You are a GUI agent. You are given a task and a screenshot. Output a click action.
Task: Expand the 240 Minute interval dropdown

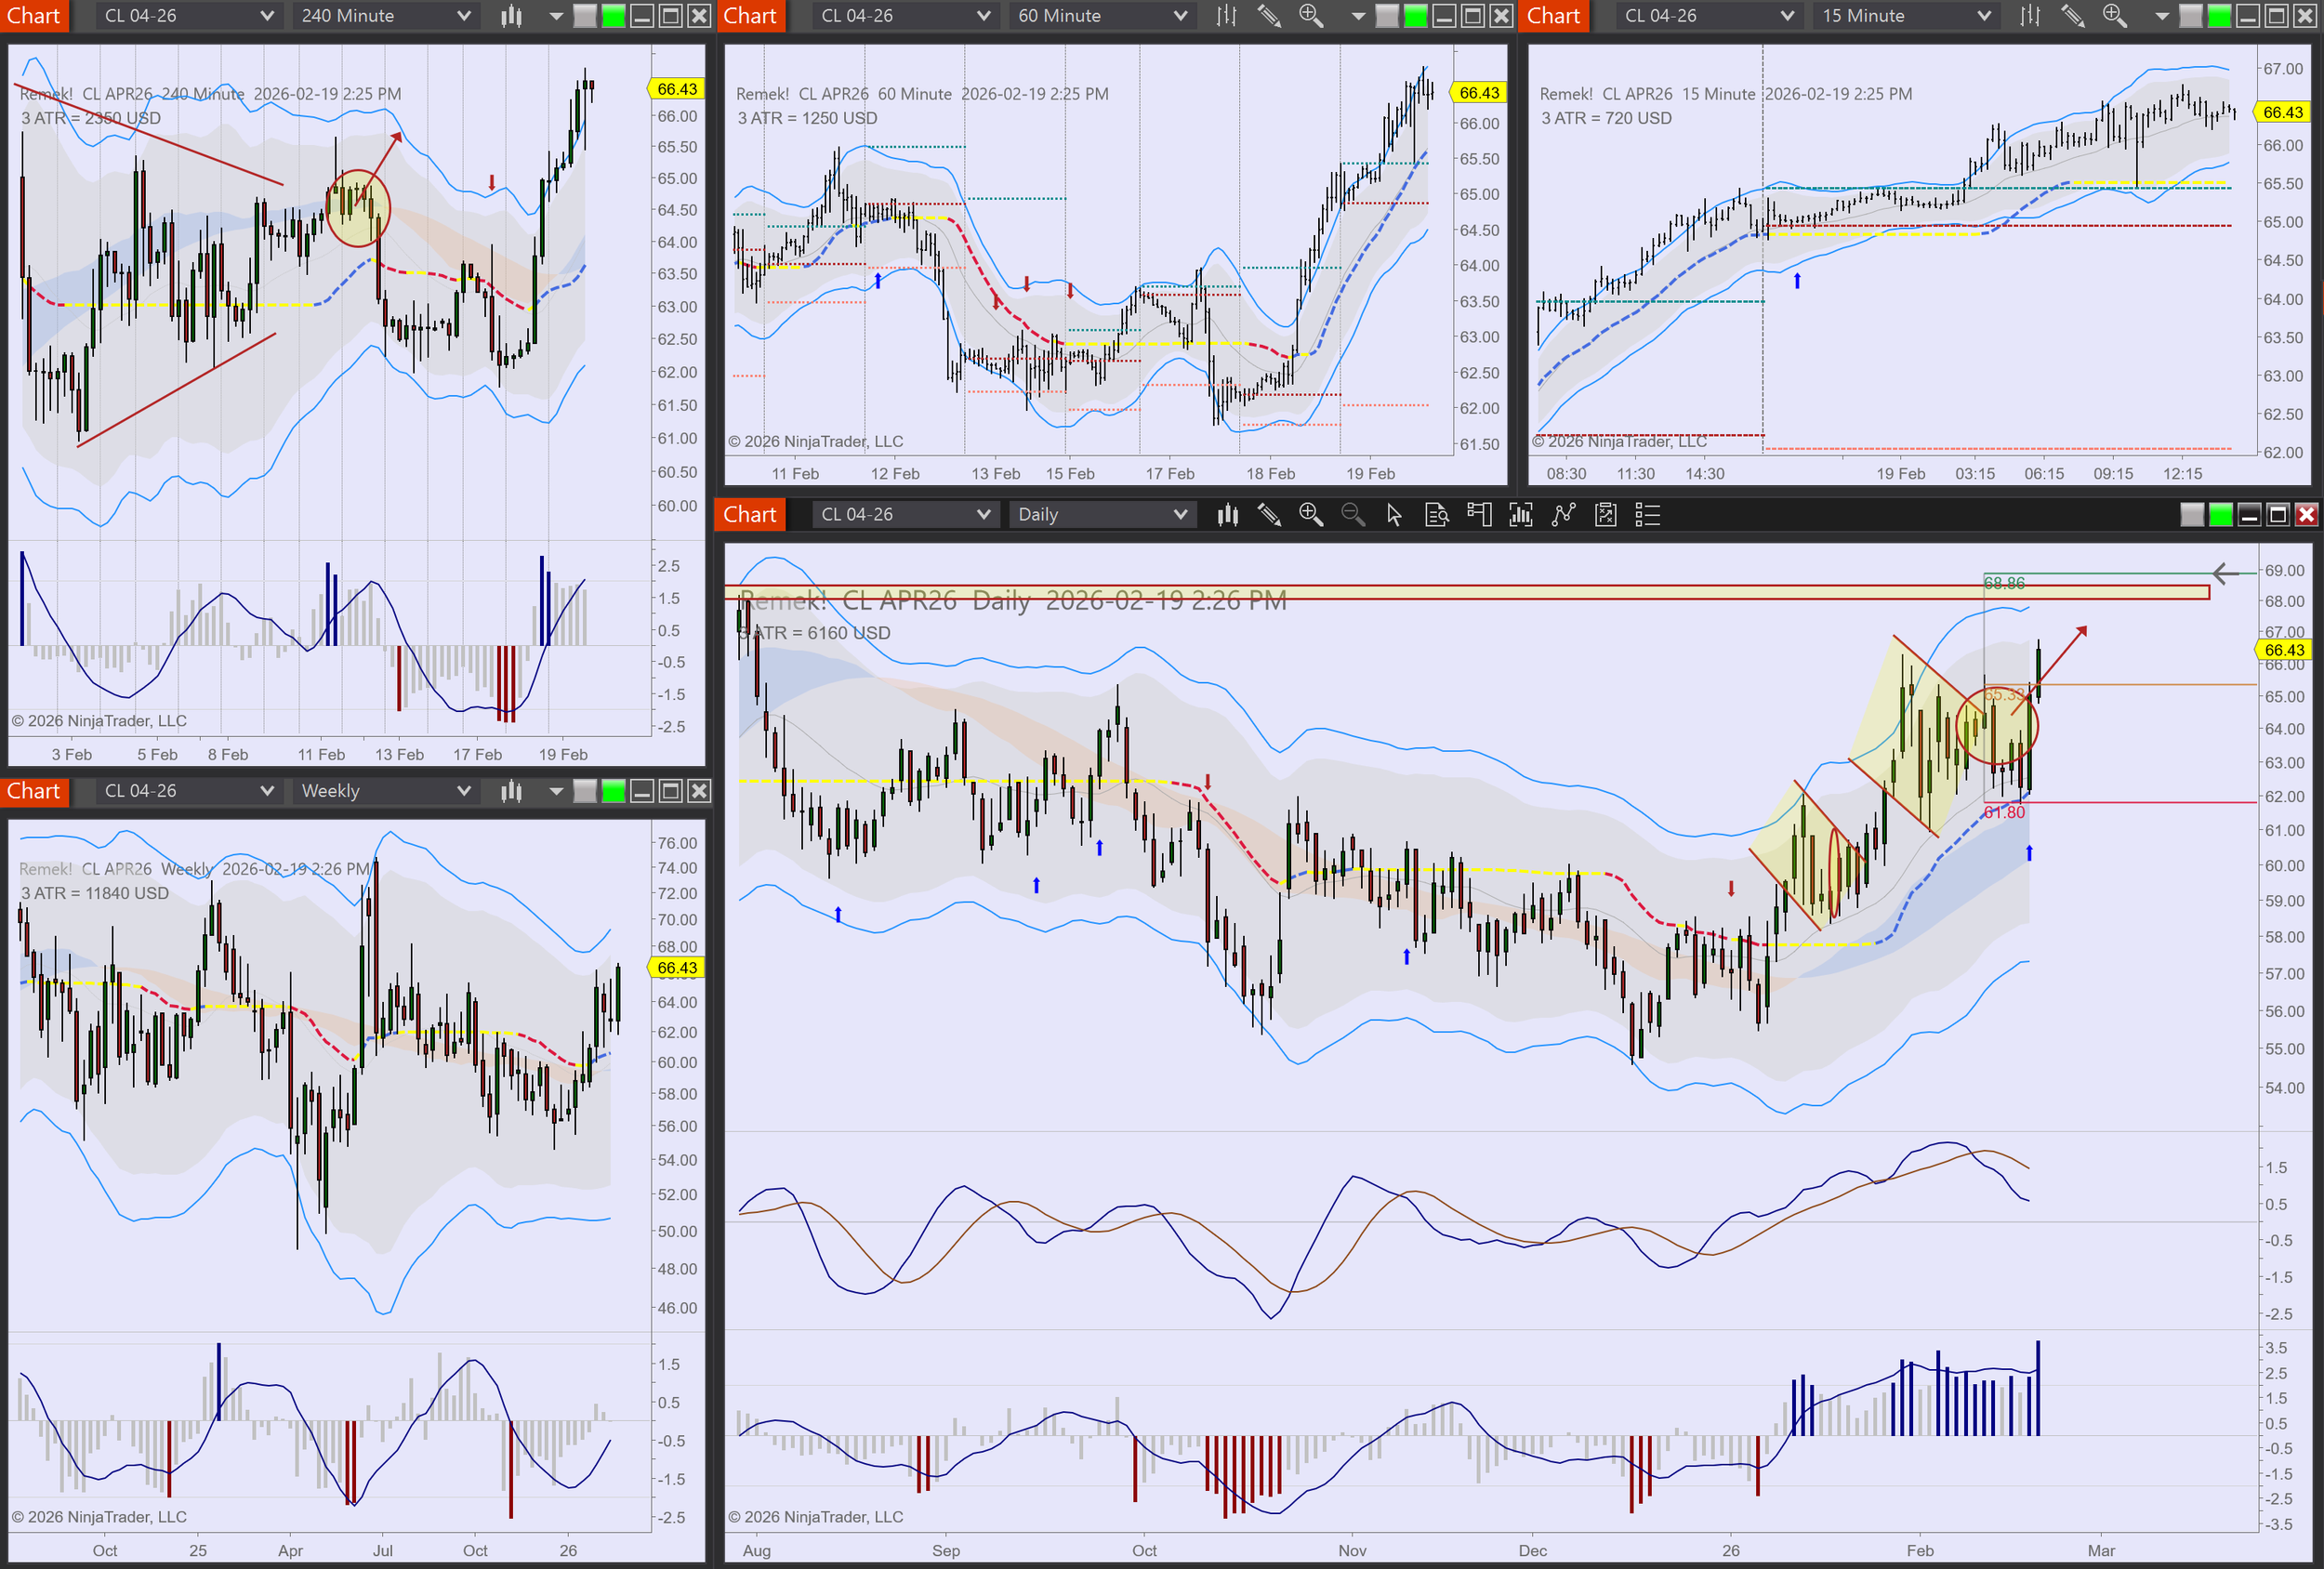[385, 16]
